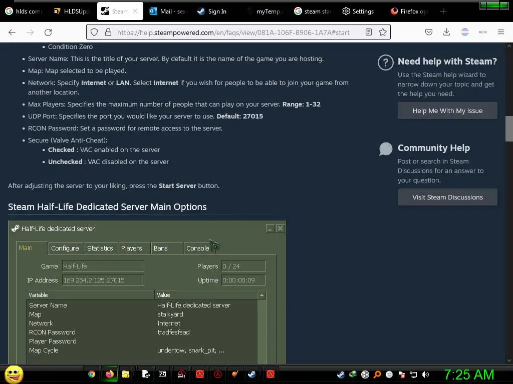Switch to the HLDSUpd tab

coord(72,11)
